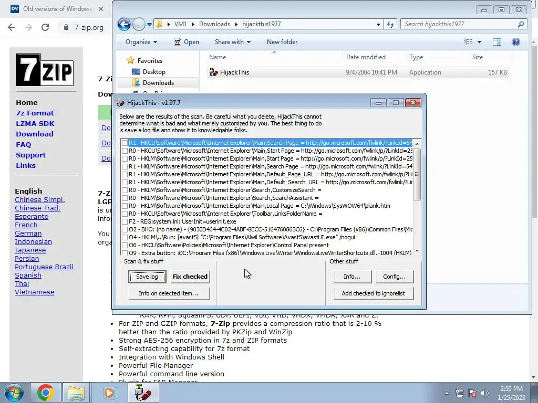Select the HijackThis application file icon
Viewport: 538px width, 403px height.
214,72
